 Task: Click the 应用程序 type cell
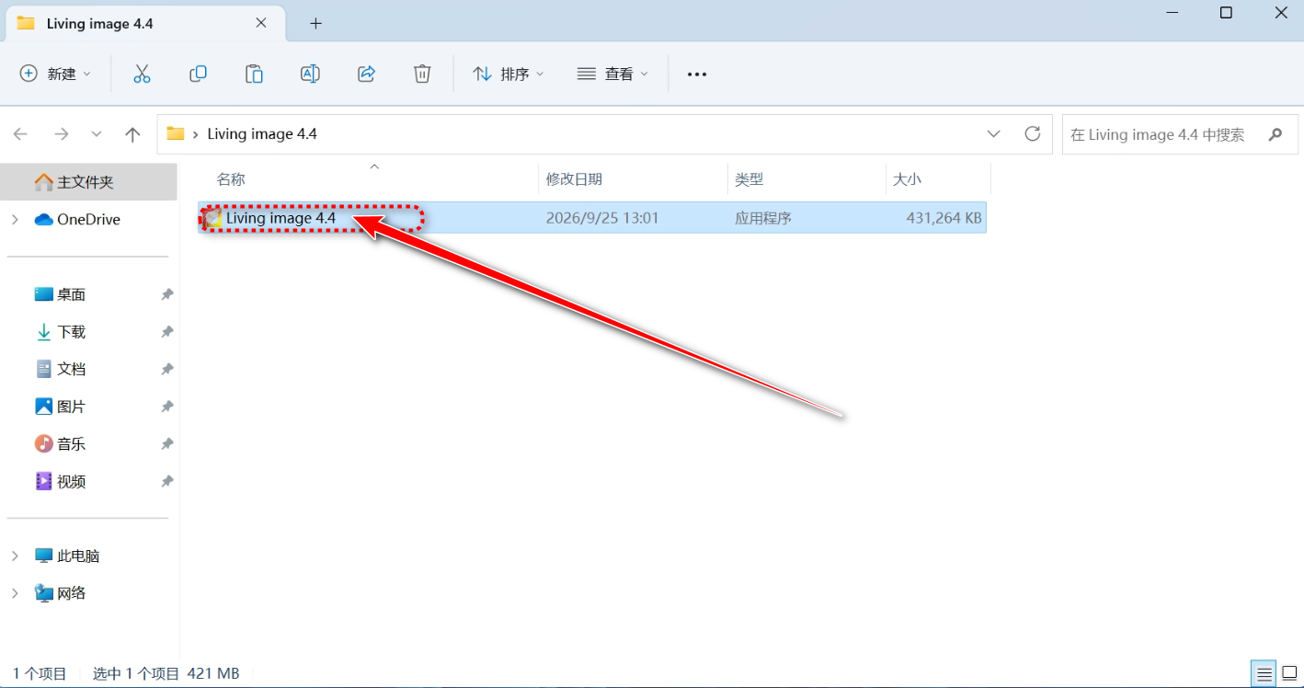(763, 218)
